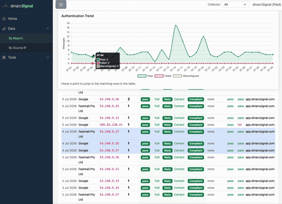The image size is (282, 204).
Task: Click IP 54.240.9.37 in 2 Jul row
Action: point(109,194)
